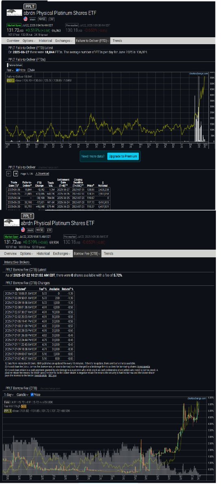Viewport: 222px width, 487px height.
Task: Open the Candle chart-type dropdown
Action: (x=23, y=394)
